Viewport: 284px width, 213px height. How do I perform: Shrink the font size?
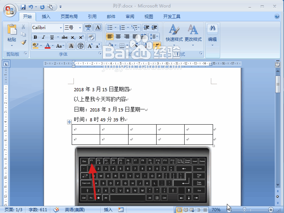click(x=98, y=46)
